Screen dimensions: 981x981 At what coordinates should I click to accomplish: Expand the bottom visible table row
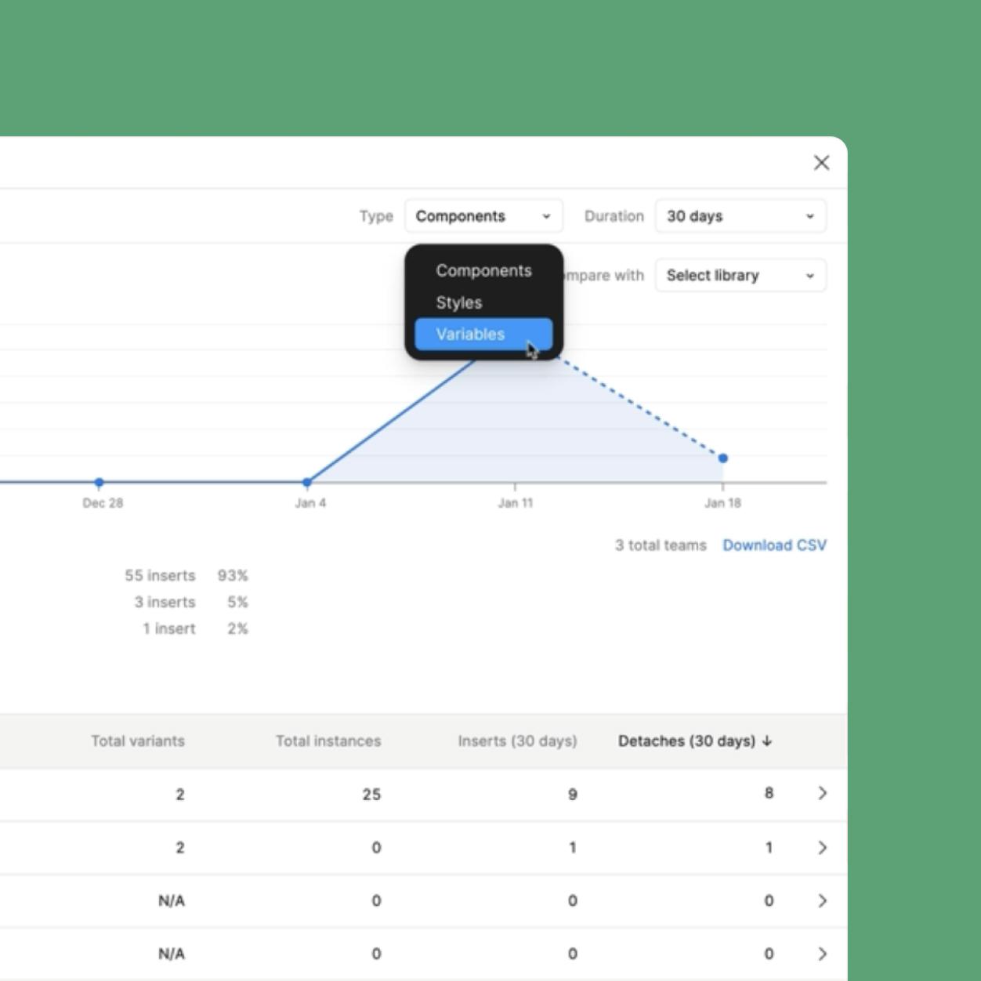(x=822, y=954)
